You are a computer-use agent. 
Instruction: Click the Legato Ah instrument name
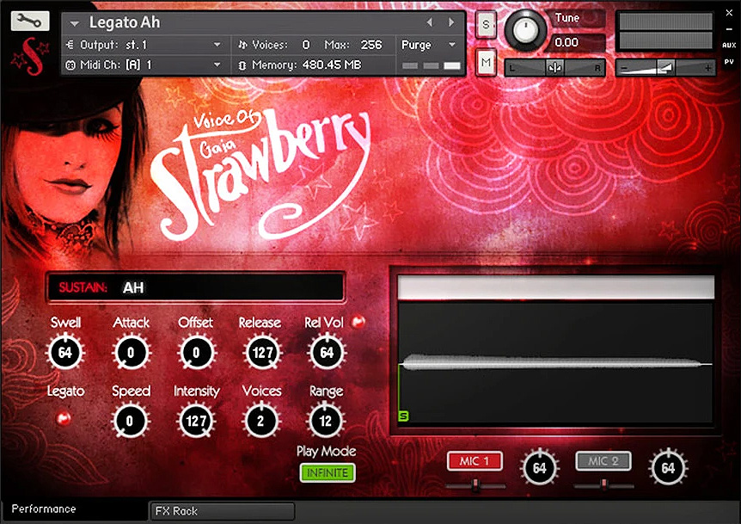(125, 22)
